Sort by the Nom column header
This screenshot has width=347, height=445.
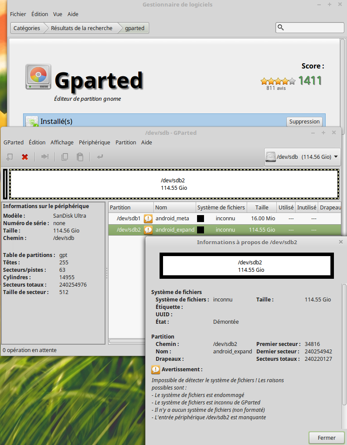175,208
